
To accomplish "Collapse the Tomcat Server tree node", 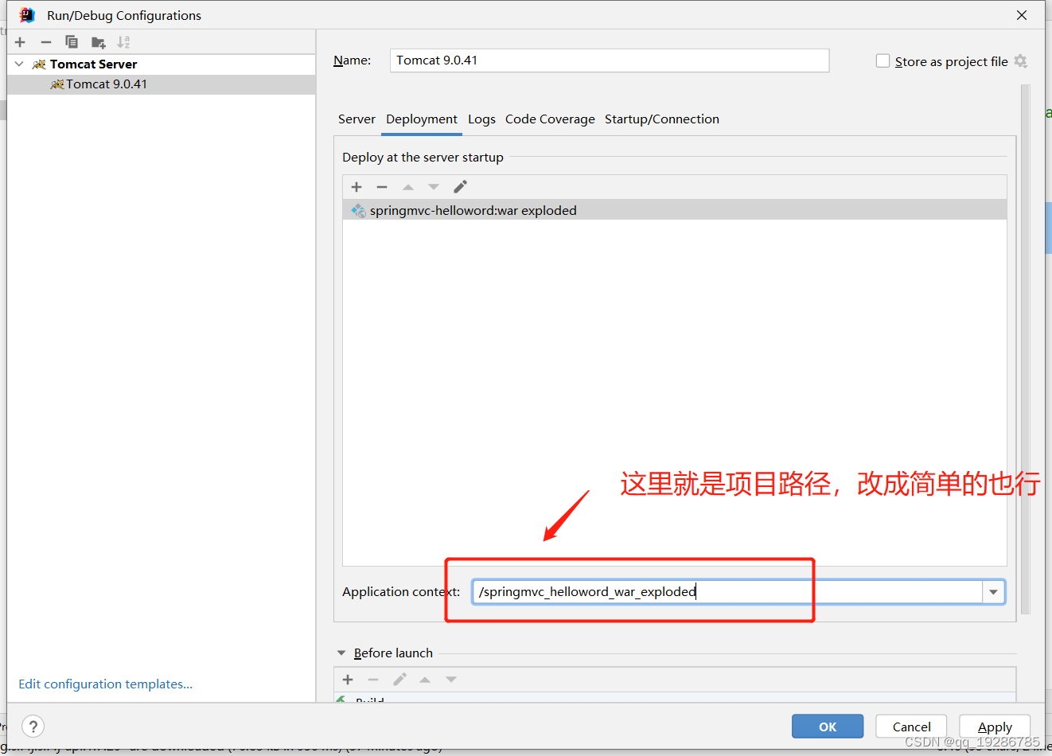I will pyautogui.click(x=19, y=64).
